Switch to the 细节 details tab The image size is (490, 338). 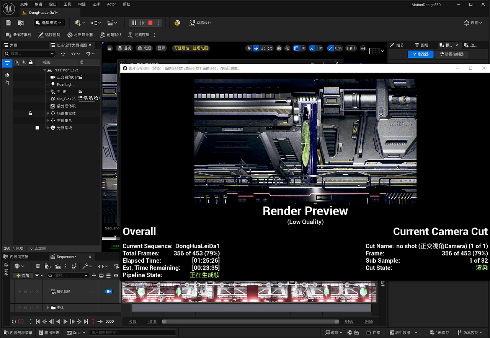397,45
